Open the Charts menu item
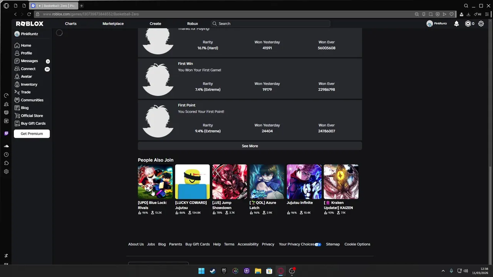This screenshot has height=277, width=493. [71, 23]
